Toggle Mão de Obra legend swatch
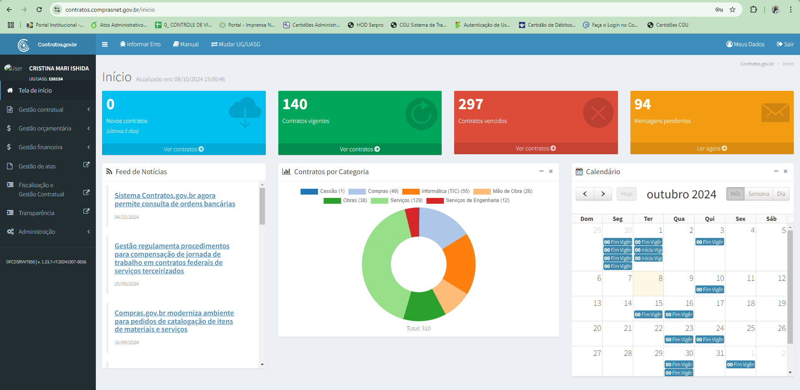The width and height of the screenshot is (800, 390). pyautogui.click(x=482, y=191)
